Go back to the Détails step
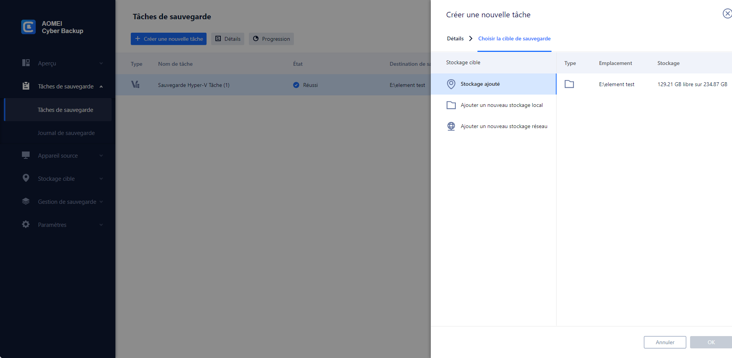 coord(455,38)
